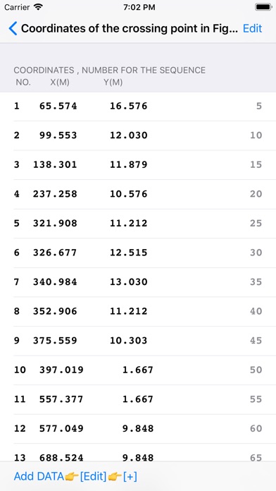
Task: Tap the back chevron icon
Action: click(13, 28)
